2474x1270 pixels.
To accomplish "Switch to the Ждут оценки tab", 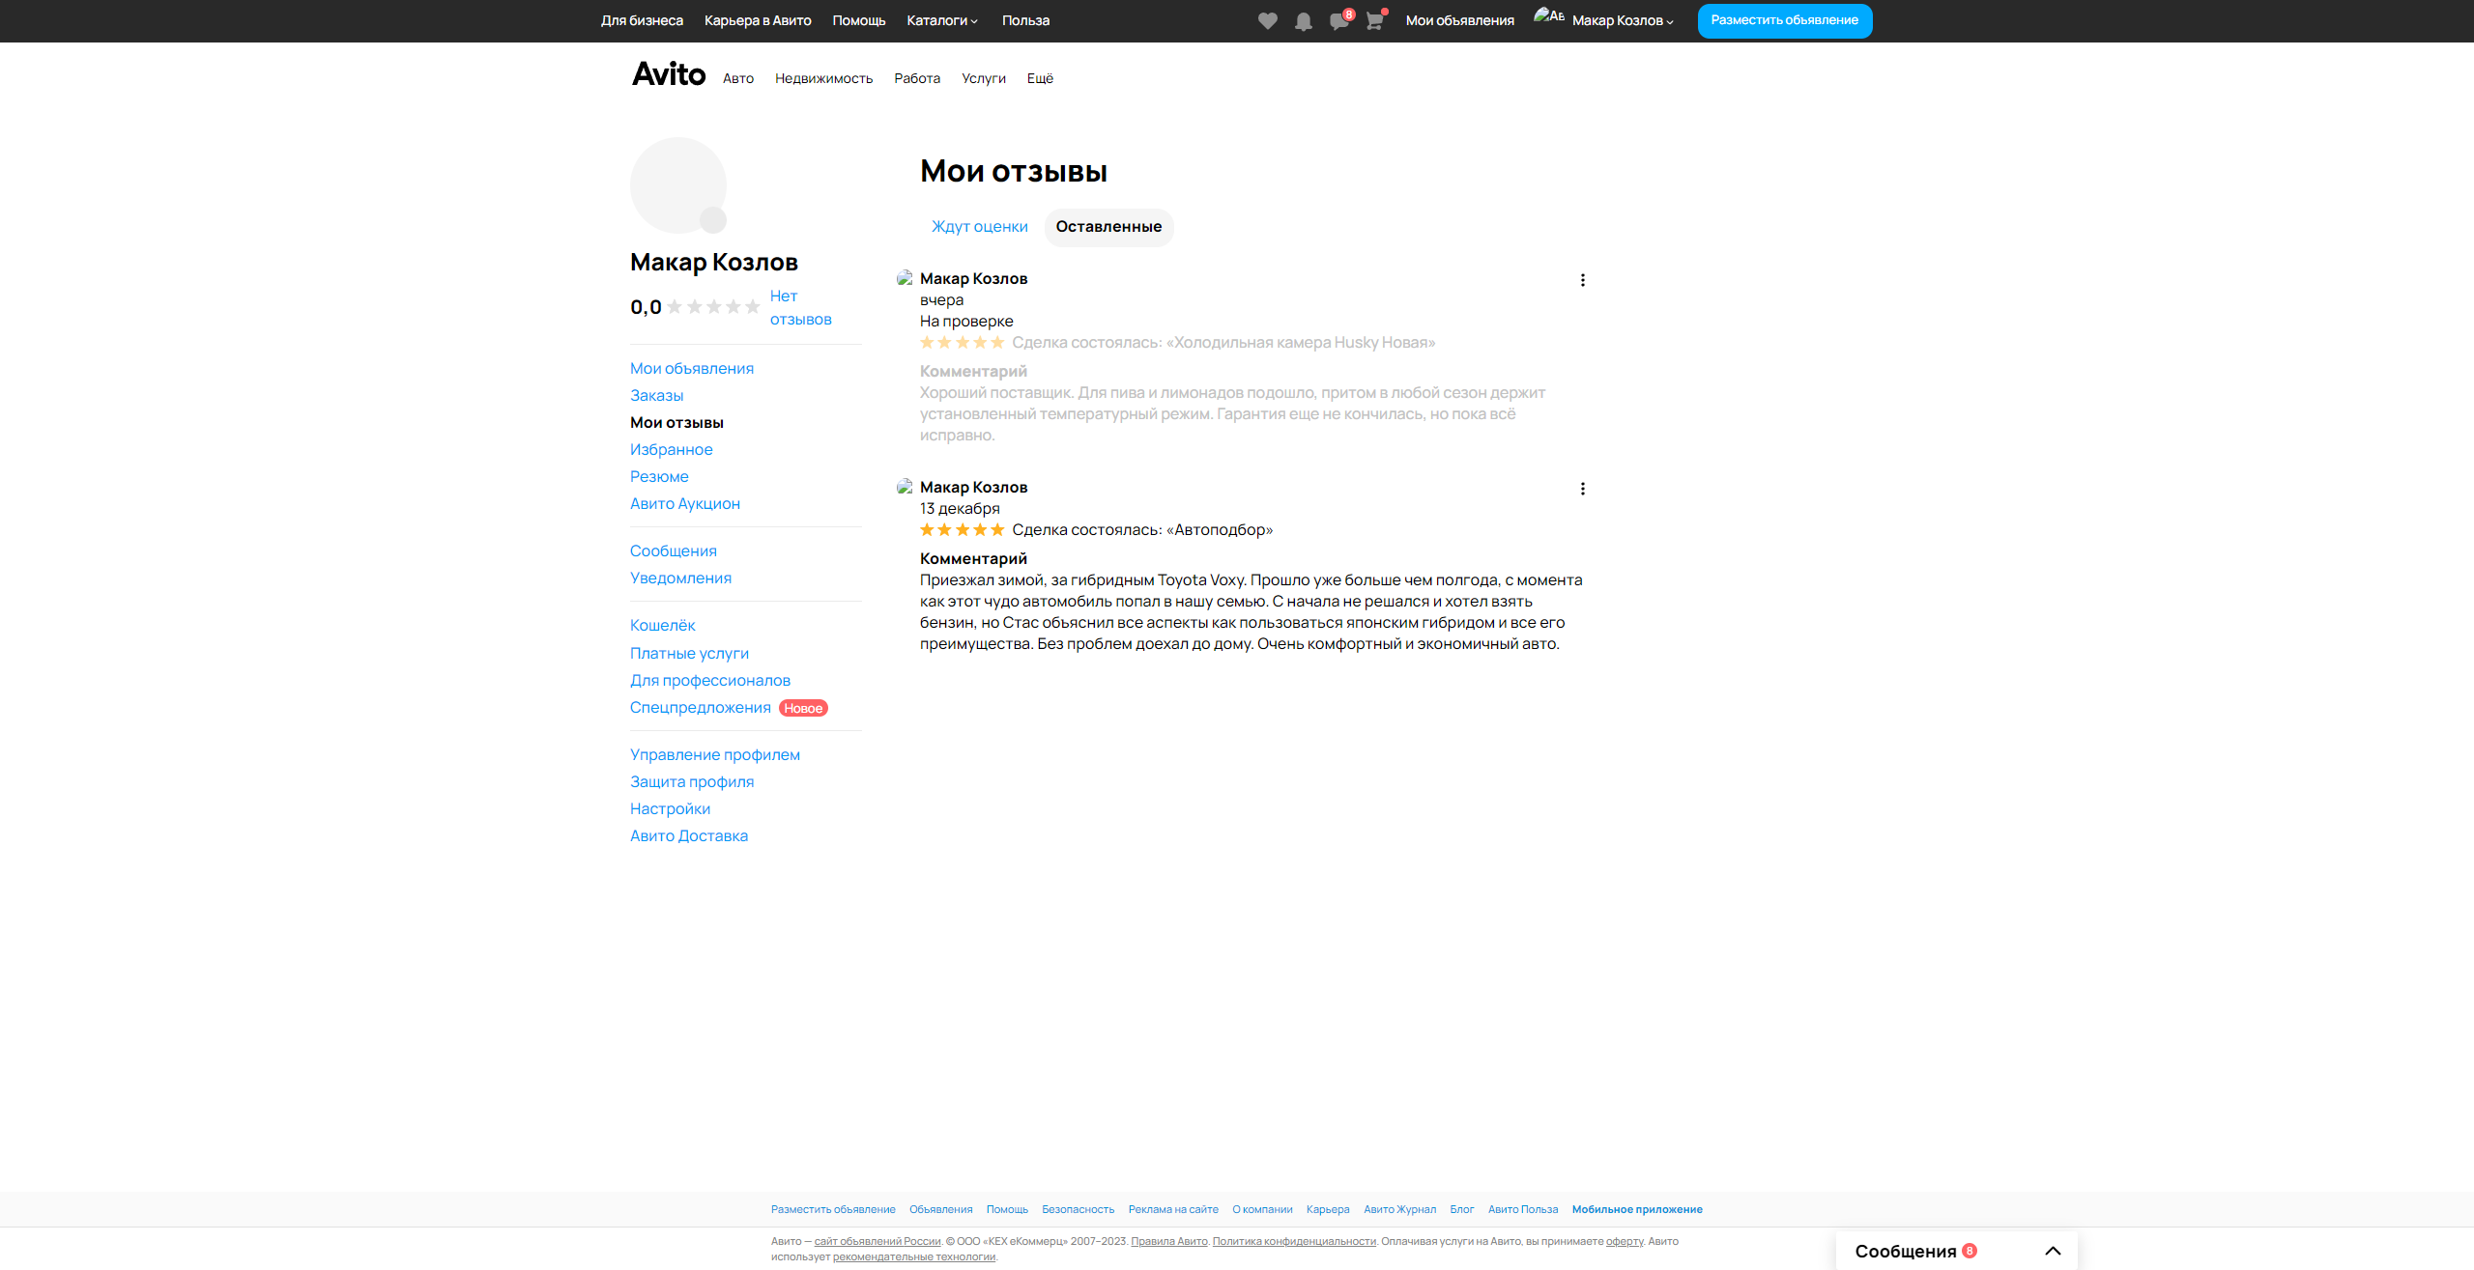I will pyautogui.click(x=979, y=227).
